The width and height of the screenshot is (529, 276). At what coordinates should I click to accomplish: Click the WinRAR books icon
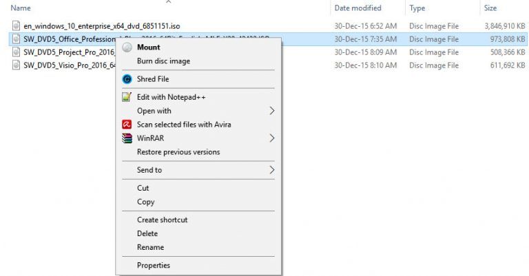[127, 138]
